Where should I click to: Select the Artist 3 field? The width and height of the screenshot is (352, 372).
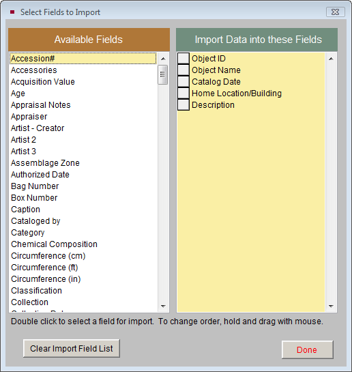(83, 152)
